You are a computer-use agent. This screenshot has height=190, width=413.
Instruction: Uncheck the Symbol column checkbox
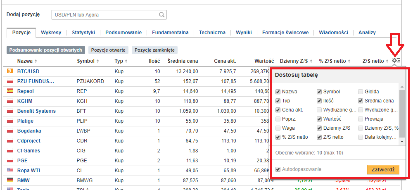click(x=319, y=92)
